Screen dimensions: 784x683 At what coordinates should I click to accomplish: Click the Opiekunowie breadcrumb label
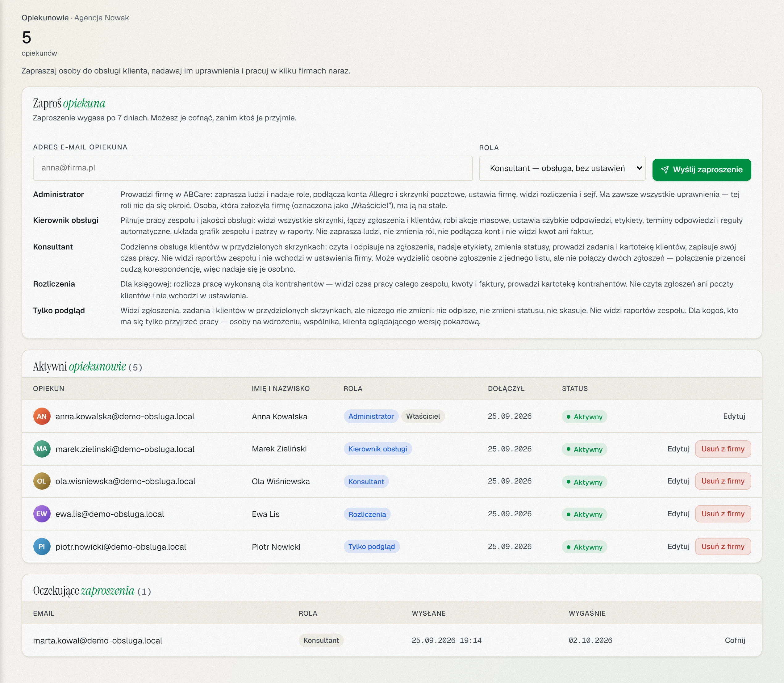pos(45,18)
